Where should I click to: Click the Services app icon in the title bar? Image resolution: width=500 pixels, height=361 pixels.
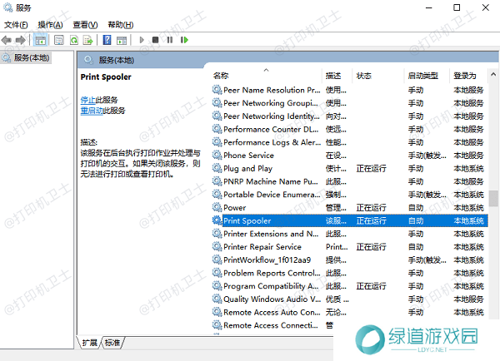click(x=7, y=7)
